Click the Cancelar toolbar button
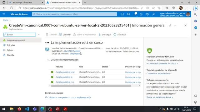The height and width of the screenshot is (112, 200). [65, 35]
